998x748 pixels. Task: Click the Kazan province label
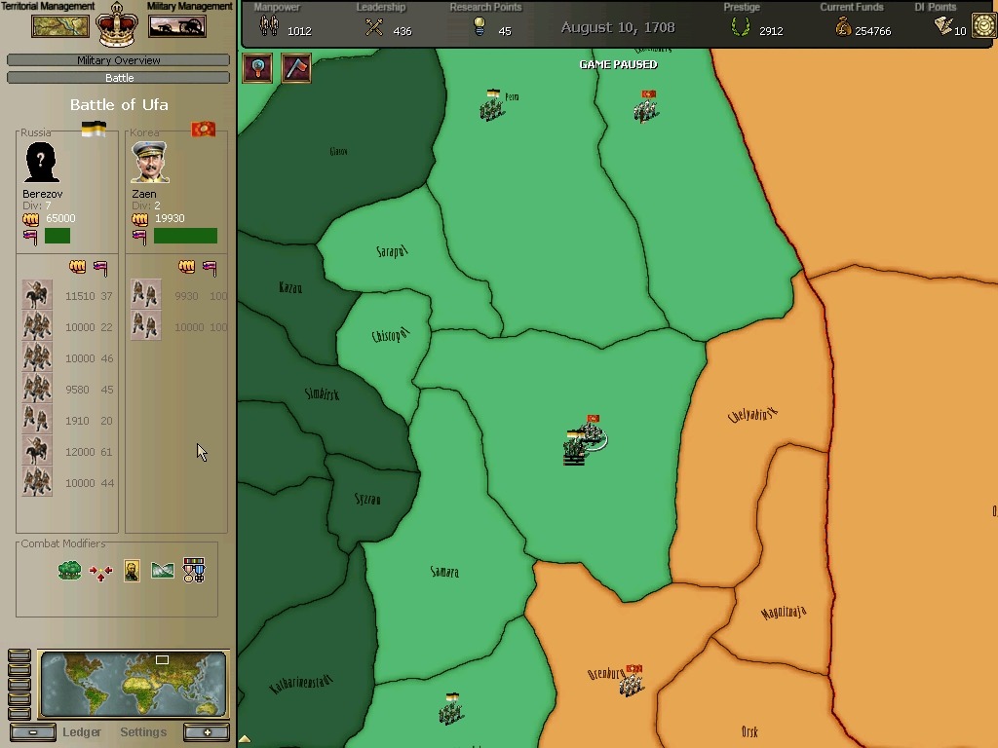290,287
